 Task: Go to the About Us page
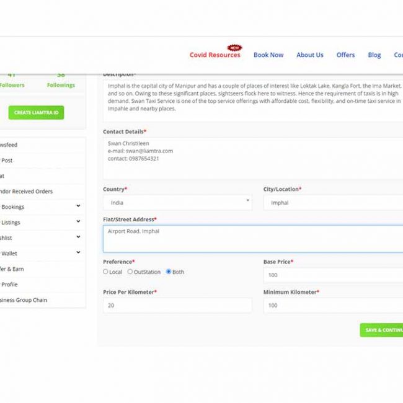[309, 55]
